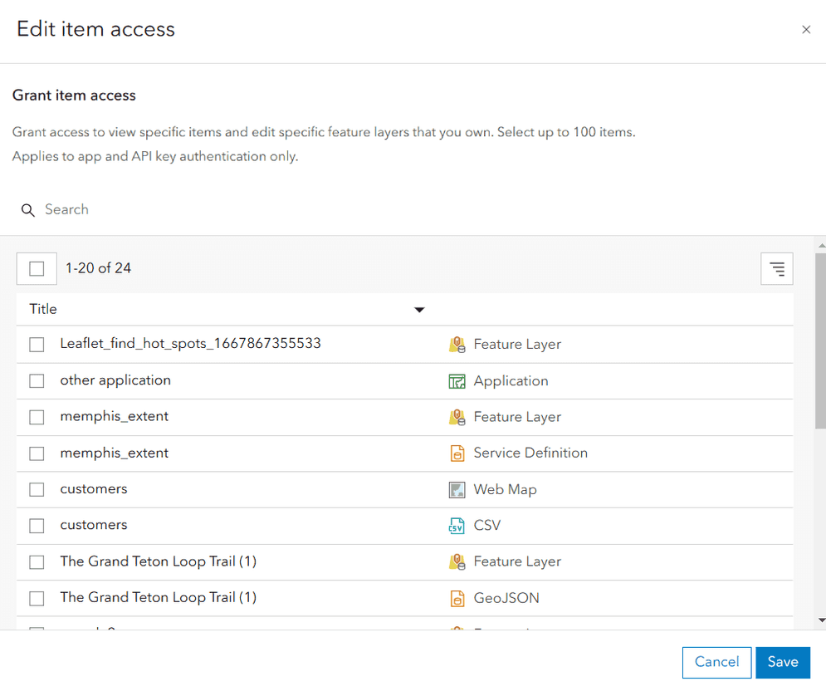Click the search magnifier icon

click(x=28, y=210)
